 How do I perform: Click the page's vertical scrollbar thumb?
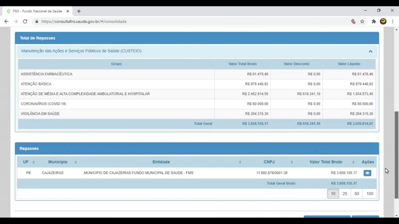coord(396,154)
